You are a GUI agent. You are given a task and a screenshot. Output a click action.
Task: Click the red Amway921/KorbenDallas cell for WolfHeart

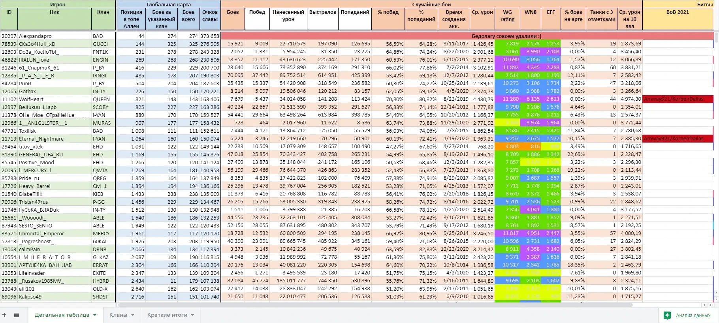[678, 99]
